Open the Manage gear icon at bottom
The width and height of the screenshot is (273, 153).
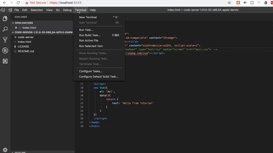(5, 150)
